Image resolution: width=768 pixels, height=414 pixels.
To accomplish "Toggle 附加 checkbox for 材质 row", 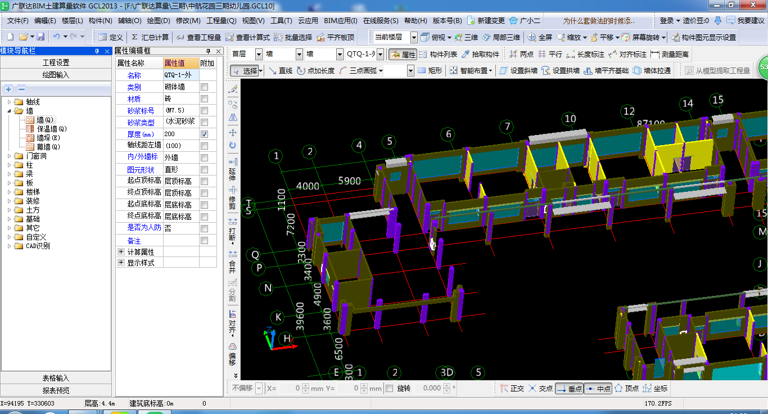I will point(205,99).
